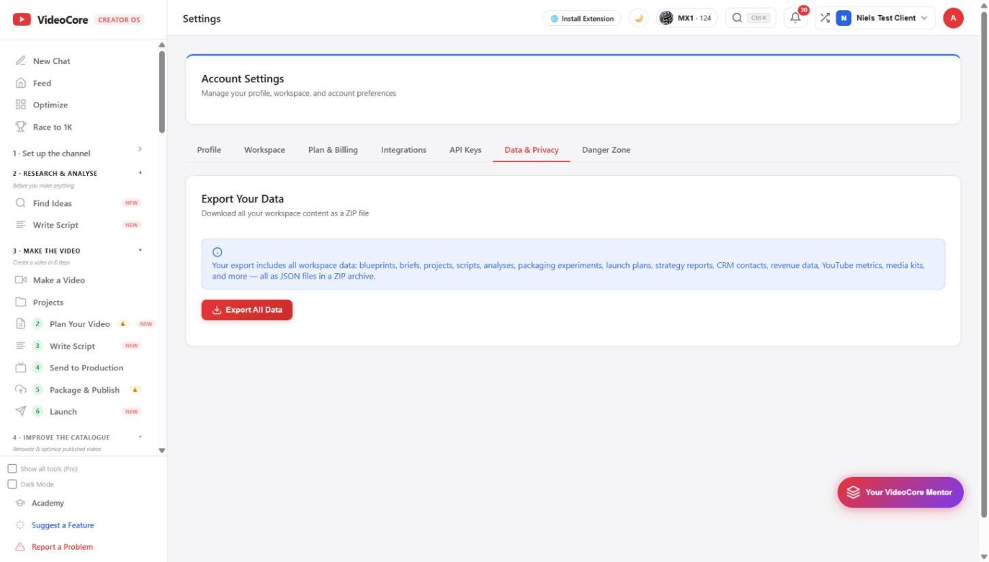Switch to the Integrations tab

(x=403, y=150)
